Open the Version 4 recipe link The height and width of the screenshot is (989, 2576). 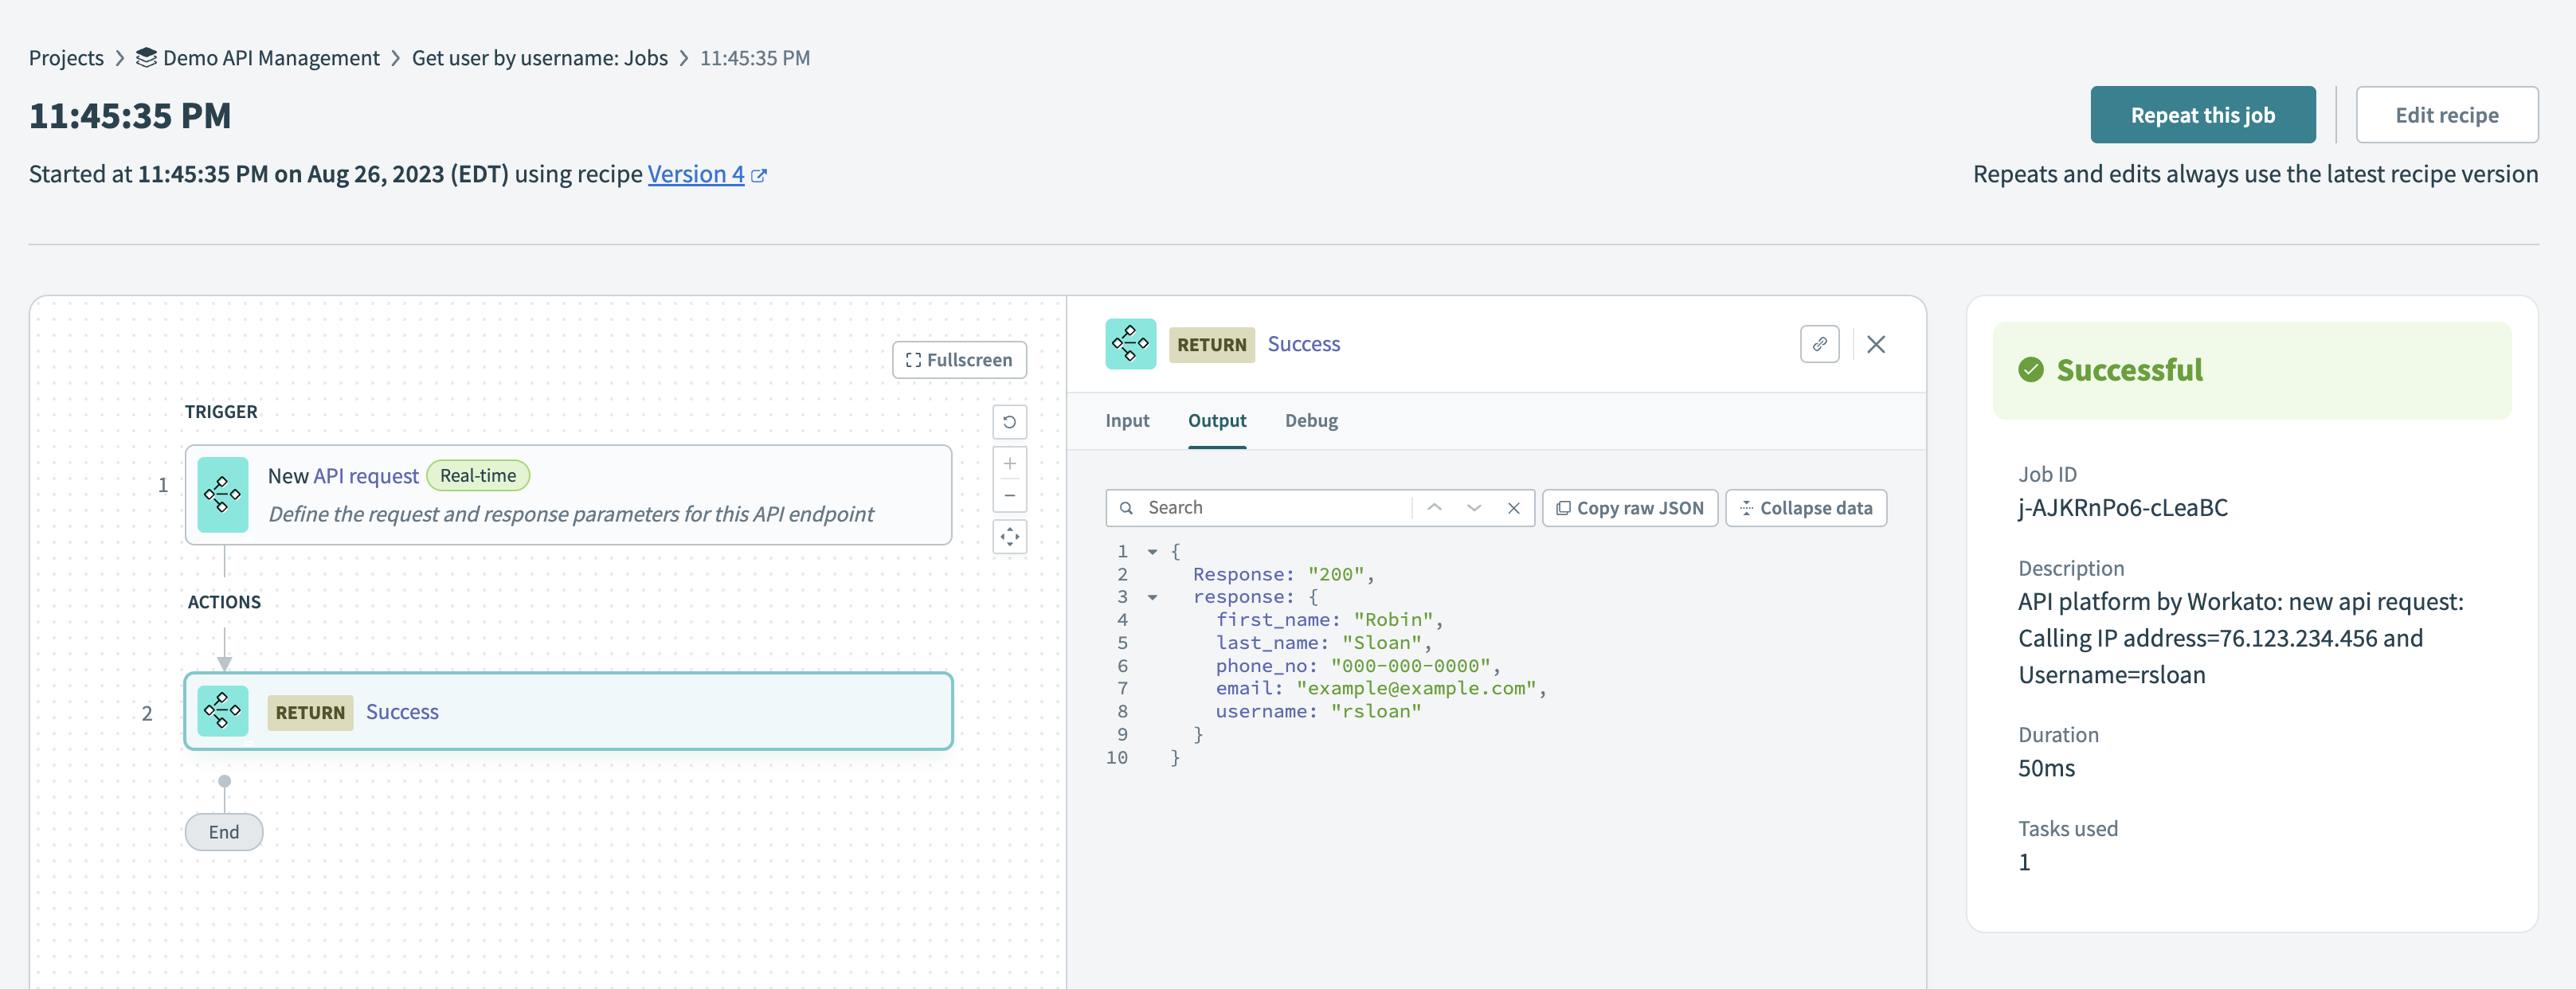click(x=696, y=174)
